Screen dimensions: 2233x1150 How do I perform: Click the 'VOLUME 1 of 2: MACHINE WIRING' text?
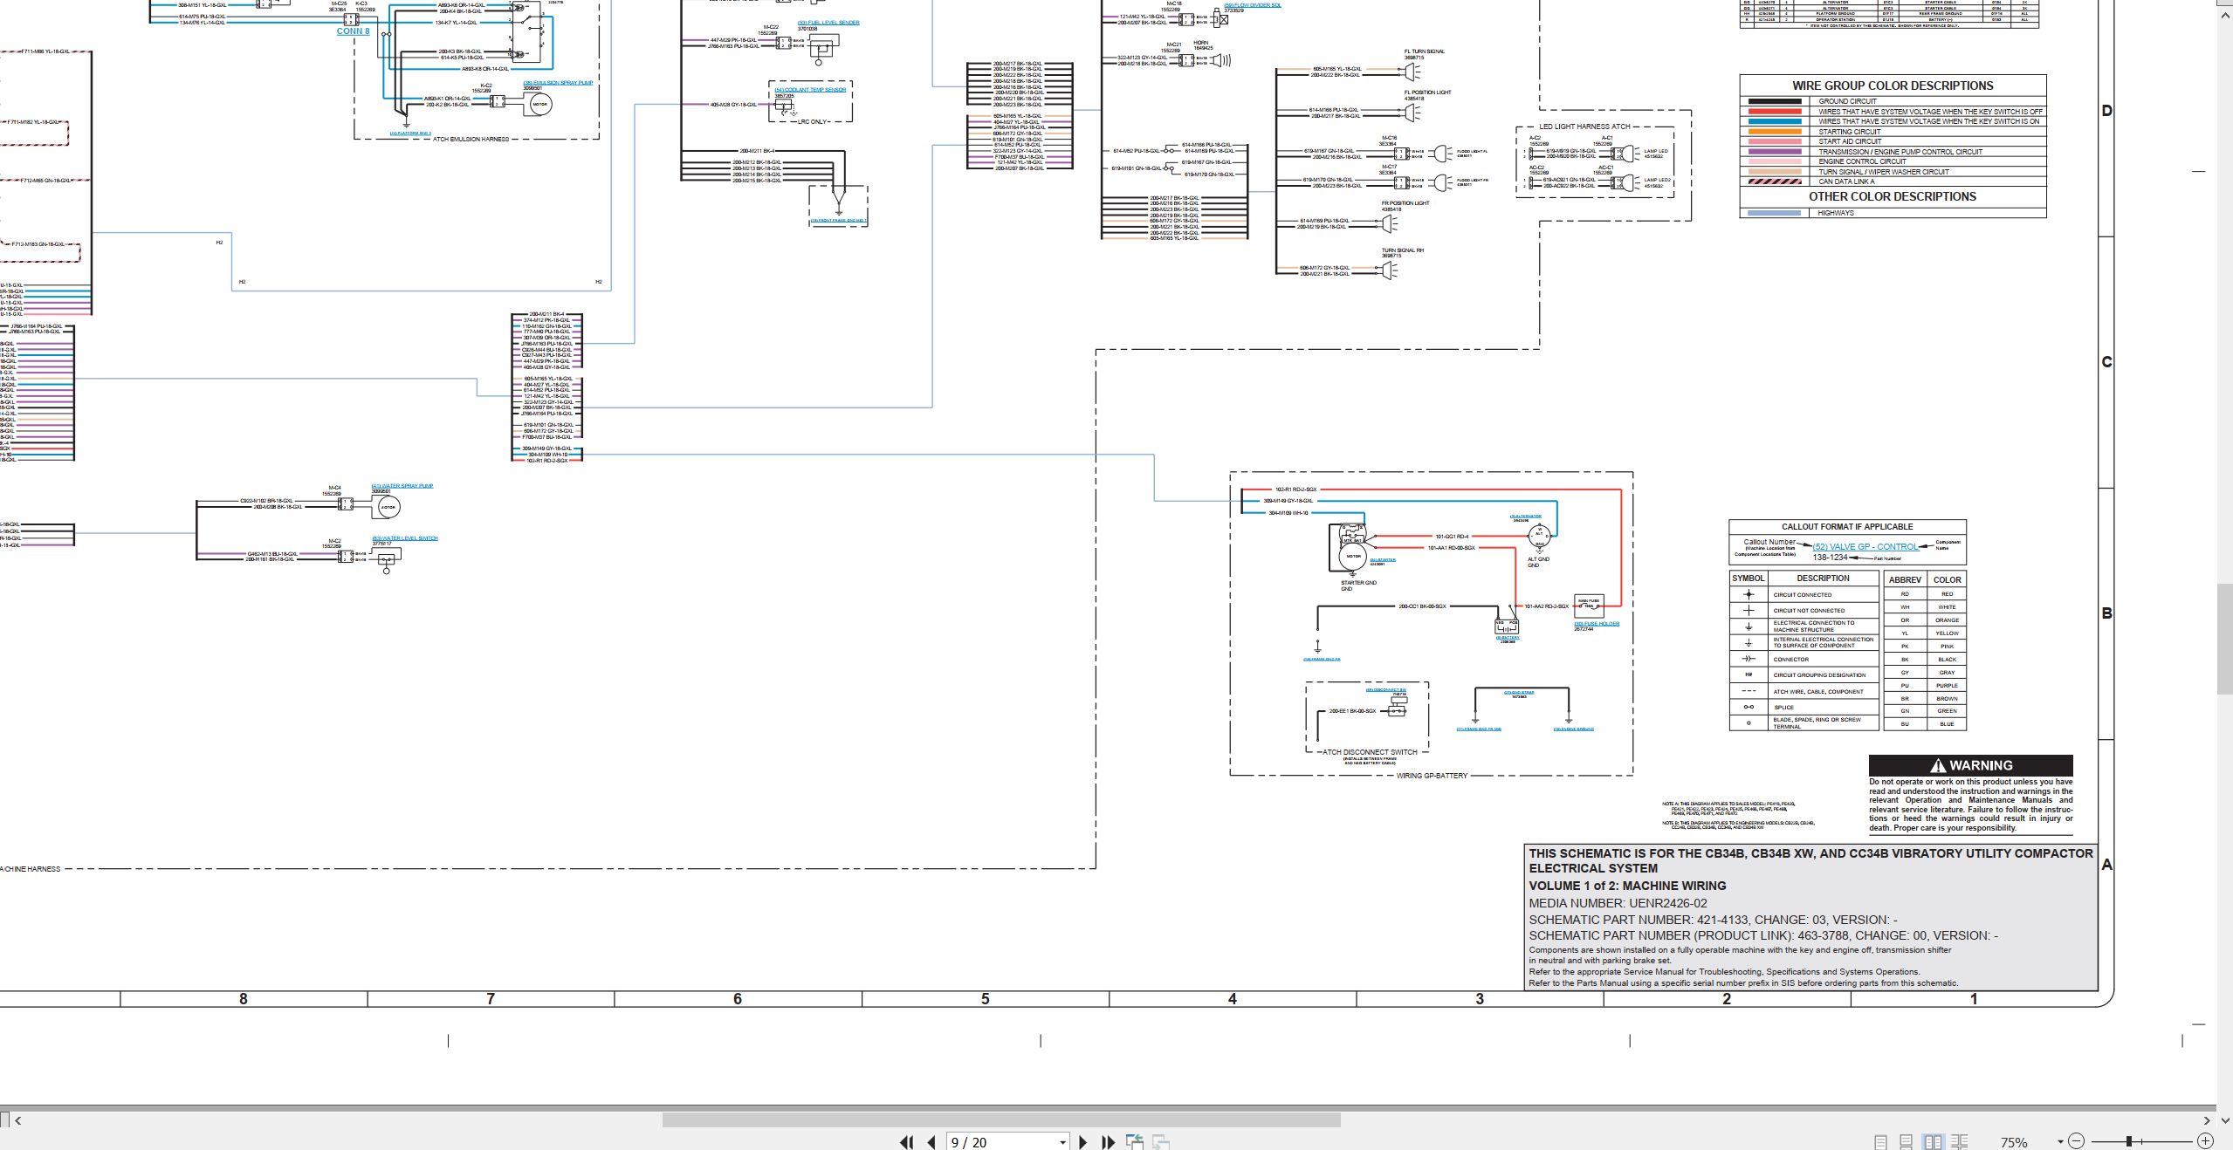tap(1627, 886)
